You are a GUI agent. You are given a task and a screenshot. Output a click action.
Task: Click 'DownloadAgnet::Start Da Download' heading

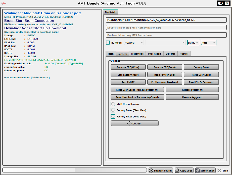pyautogui.click(x=35, y=28)
